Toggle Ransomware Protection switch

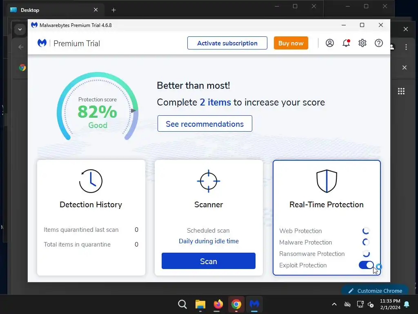366,253
